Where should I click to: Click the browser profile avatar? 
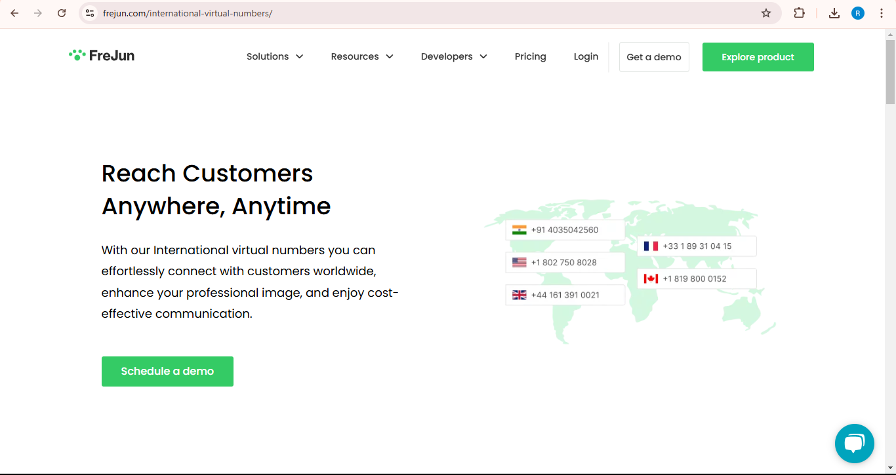click(857, 12)
